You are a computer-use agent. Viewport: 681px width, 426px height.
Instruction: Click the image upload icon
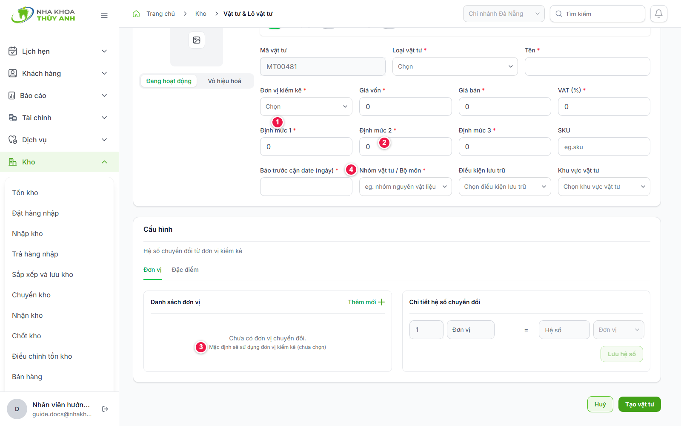(x=197, y=40)
